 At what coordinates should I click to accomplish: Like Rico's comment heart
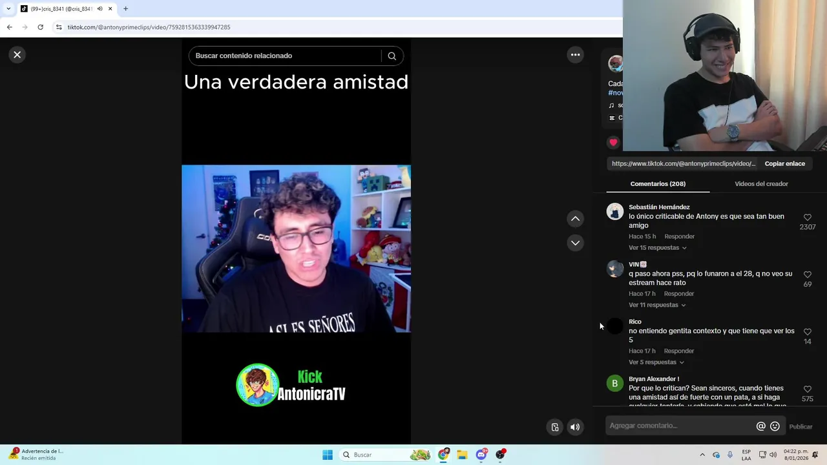tap(807, 332)
